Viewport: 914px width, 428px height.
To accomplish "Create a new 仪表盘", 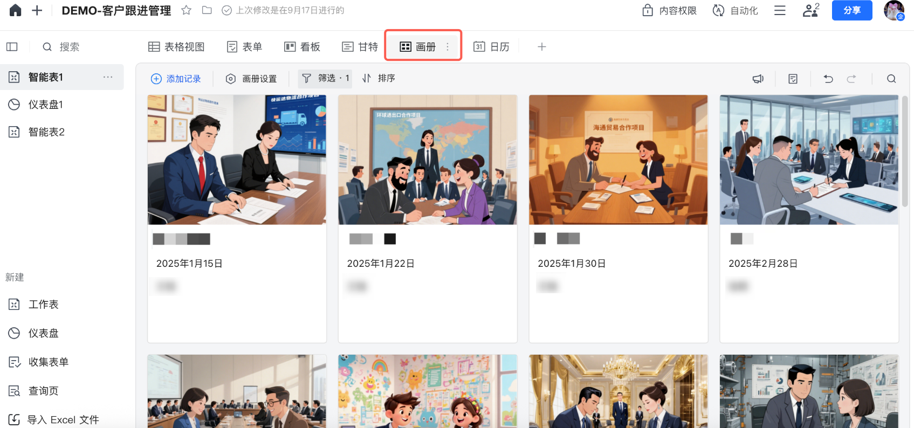I will click(x=33, y=333).
